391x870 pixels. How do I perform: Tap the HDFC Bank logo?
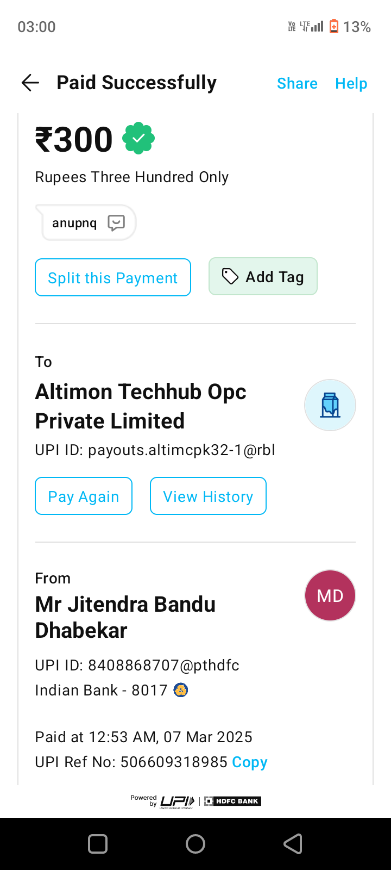(232, 801)
